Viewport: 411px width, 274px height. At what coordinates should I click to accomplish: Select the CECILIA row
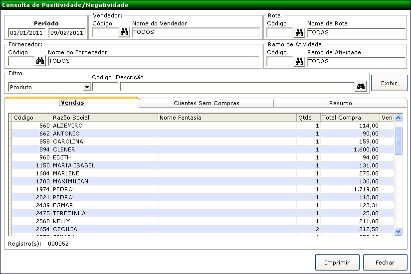(x=203, y=229)
